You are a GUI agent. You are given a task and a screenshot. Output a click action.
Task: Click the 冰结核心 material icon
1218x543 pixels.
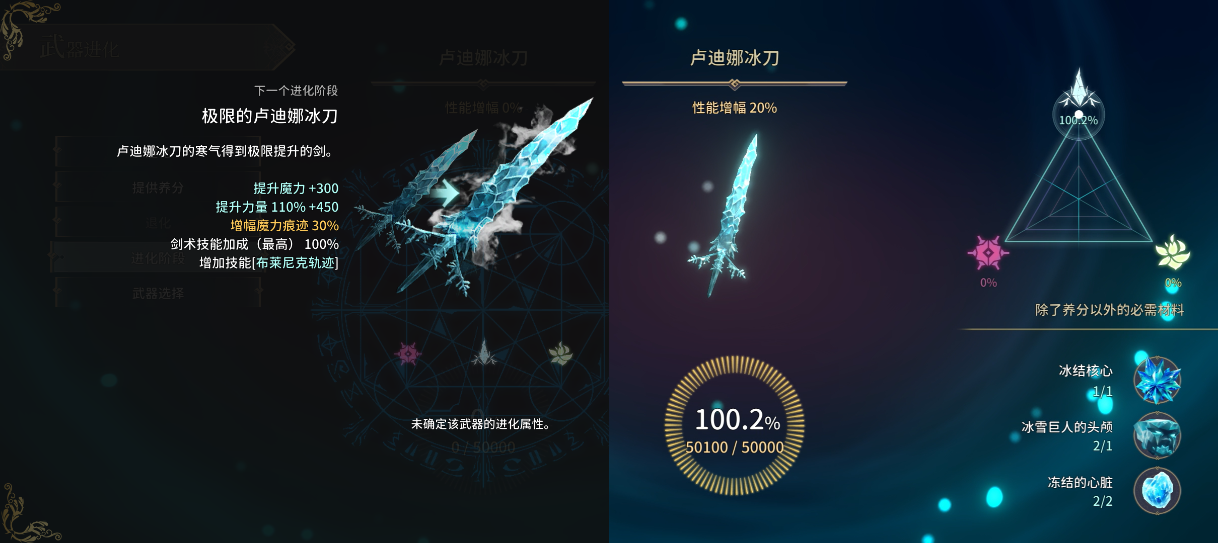[1157, 380]
